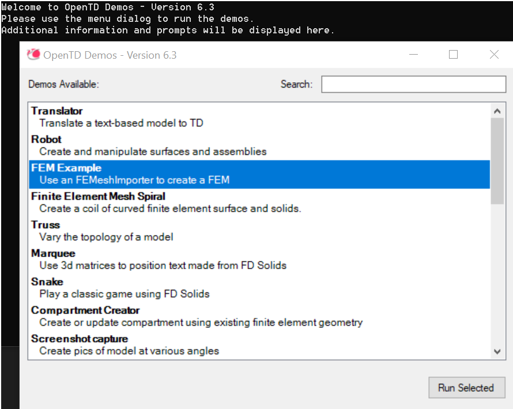513x409 pixels.
Task: Focus the Search input field
Action: tap(413, 84)
